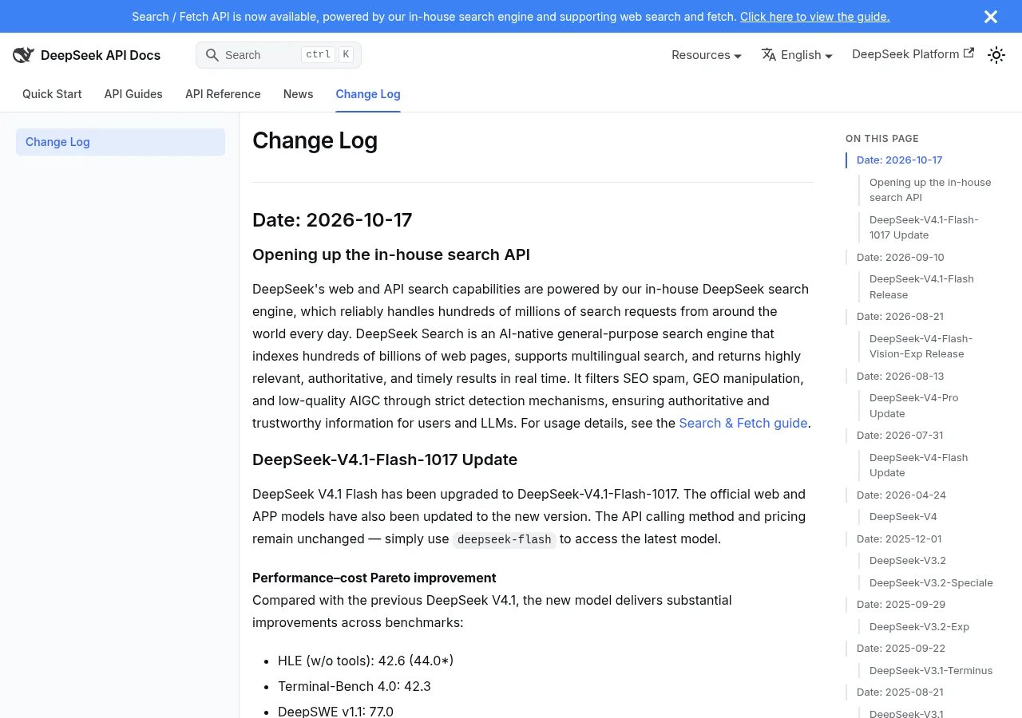Click the 'Terminal-Bench 4.0: 42.3' bullet
Screen dimensions: 1022x718
pos(355,686)
